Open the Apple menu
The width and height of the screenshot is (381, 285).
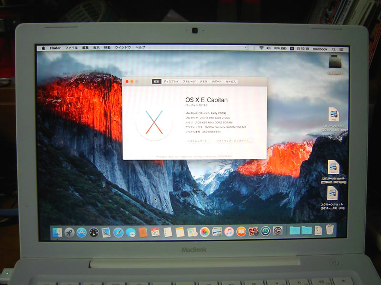[43, 48]
